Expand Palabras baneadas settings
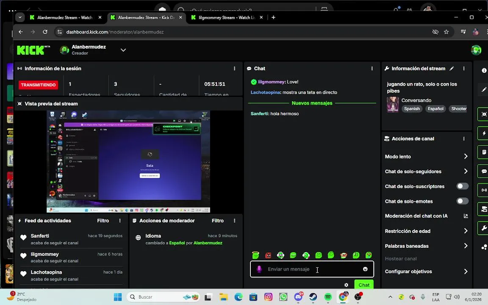 (x=466, y=246)
